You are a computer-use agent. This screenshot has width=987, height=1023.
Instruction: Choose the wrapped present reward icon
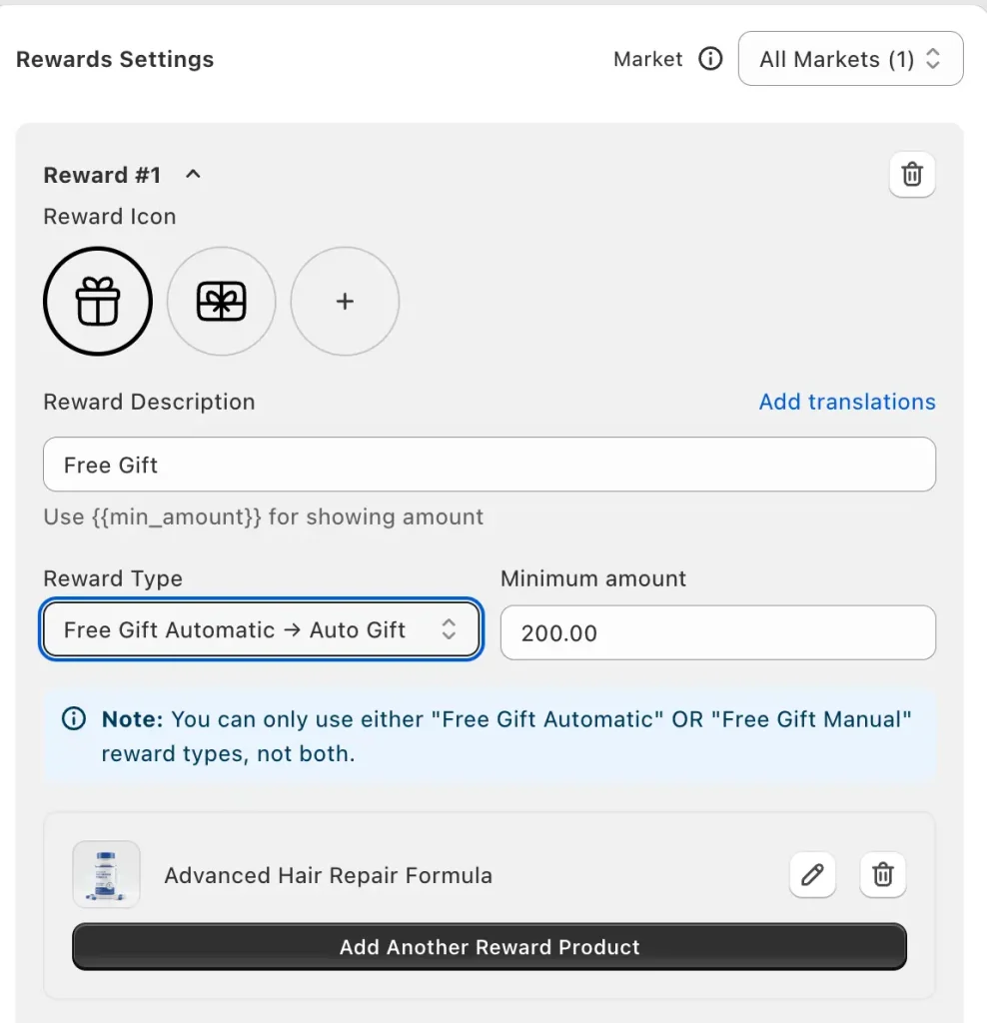point(221,301)
